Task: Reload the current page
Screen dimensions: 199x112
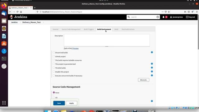Action: coord(17,12)
